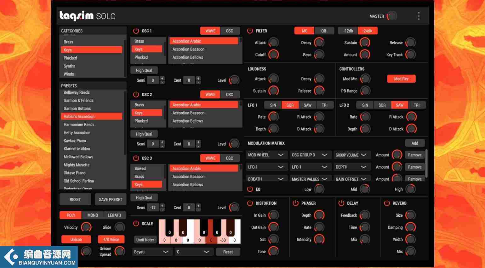Viewport: 485px width, 268px height.
Task: Select MONO voice mode
Action: point(93,215)
